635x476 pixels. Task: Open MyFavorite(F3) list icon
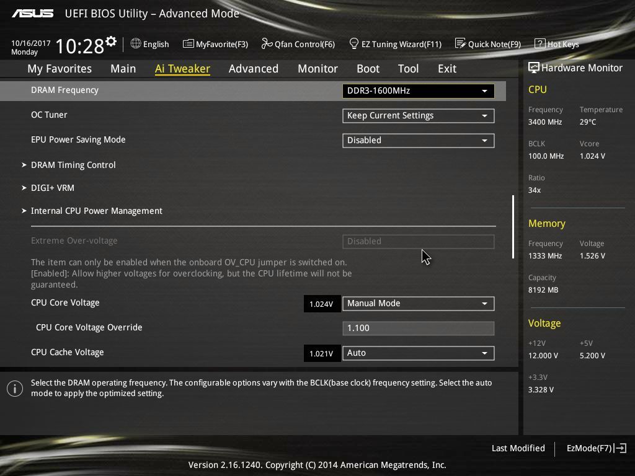(x=188, y=43)
